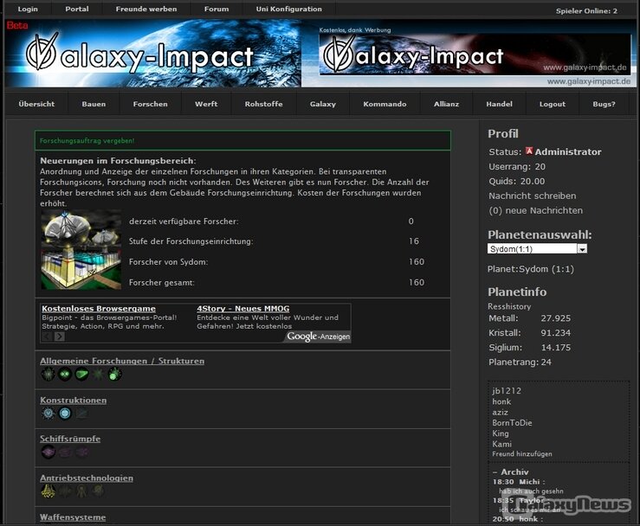The height and width of the screenshot is (526, 640).
Task: Click the Allgemeine Forschungen / Strukturen heading link
Action: pyautogui.click(x=122, y=361)
